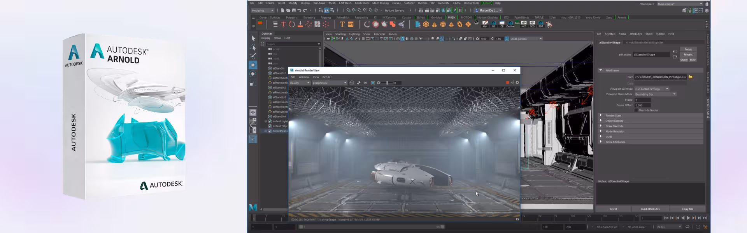The width and height of the screenshot is (747, 233).
Task: Click the padlock icon next to Workspace
Action: (707, 4)
